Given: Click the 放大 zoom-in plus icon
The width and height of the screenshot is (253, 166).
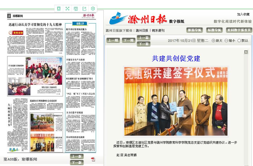Looking at the screenshot, I should [x=213, y=41].
